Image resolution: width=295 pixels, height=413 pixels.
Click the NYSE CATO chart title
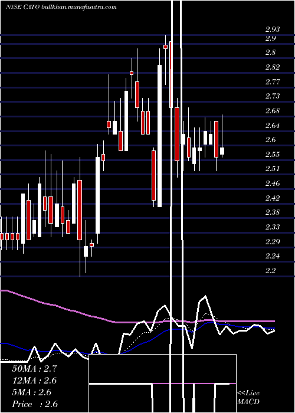(61, 7)
